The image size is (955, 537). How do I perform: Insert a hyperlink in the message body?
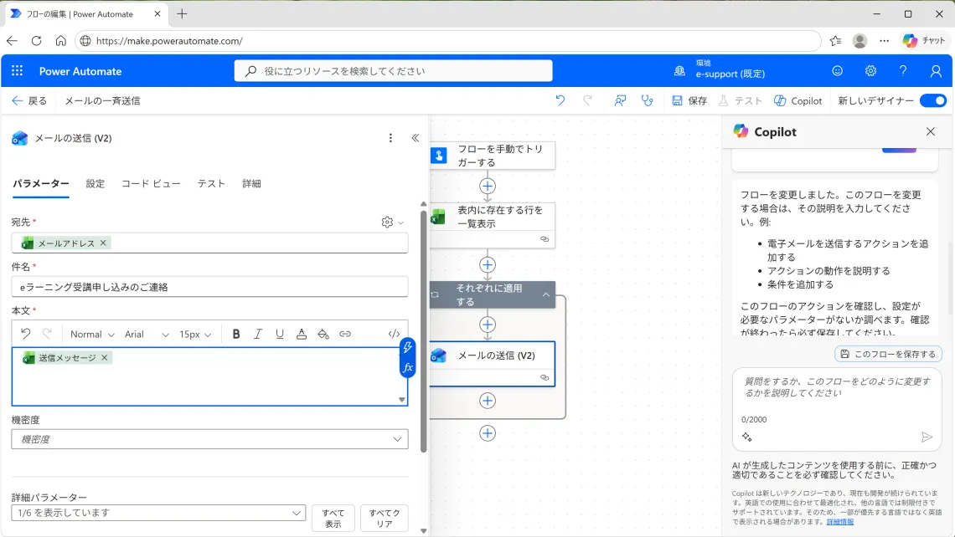point(345,334)
